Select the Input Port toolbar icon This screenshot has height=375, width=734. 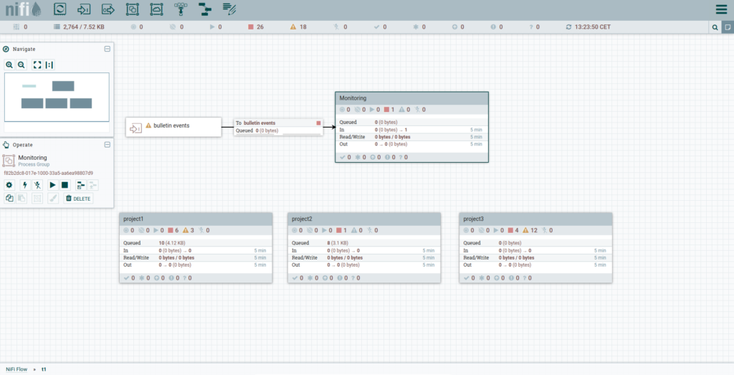pyautogui.click(x=84, y=9)
